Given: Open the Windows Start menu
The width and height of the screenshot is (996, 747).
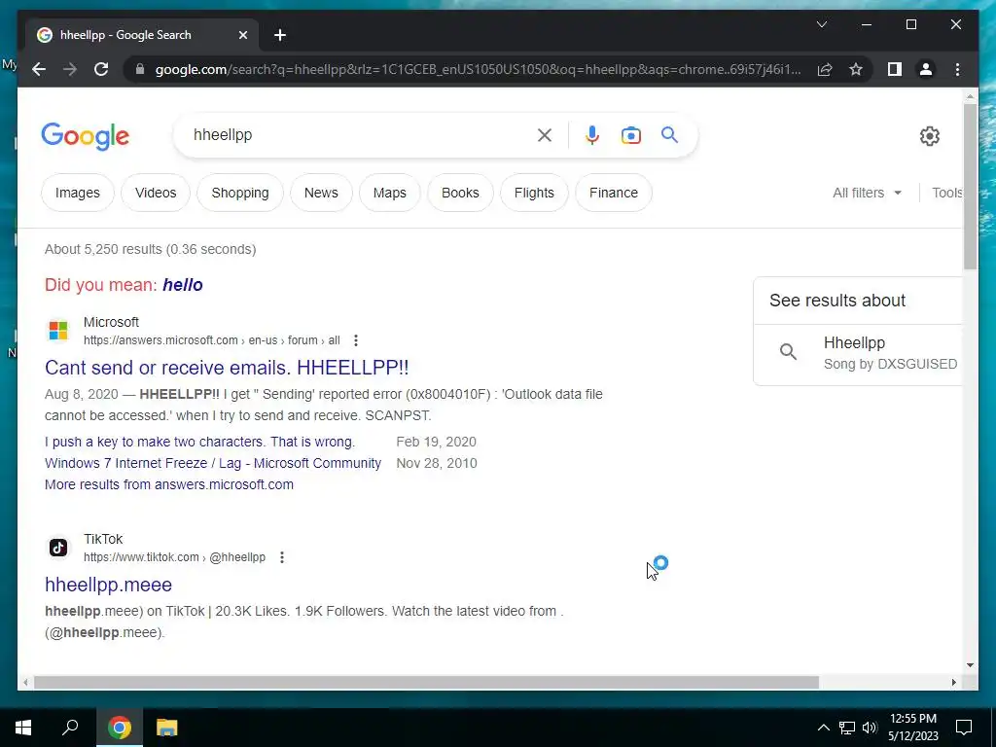Looking at the screenshot, I should (x=23, y=728).
